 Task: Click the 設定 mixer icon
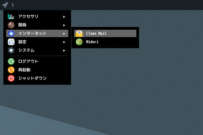(x=11, y=42)
